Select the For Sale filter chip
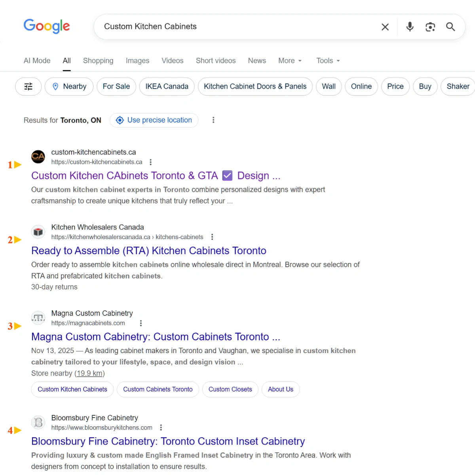 [x=116, y=86]
